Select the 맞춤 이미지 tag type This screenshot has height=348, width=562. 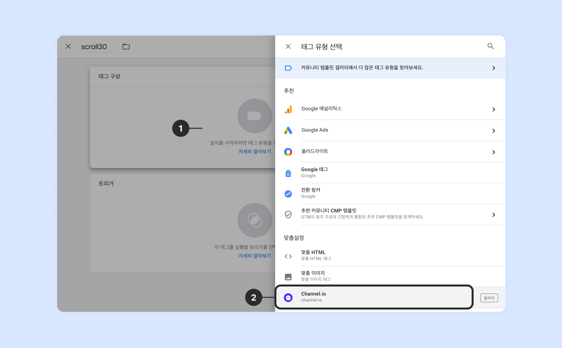(x=390, y=276)
